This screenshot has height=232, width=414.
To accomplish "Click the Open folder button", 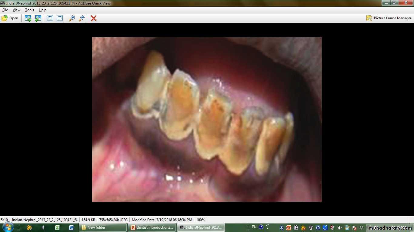I will tap(10, 18).
